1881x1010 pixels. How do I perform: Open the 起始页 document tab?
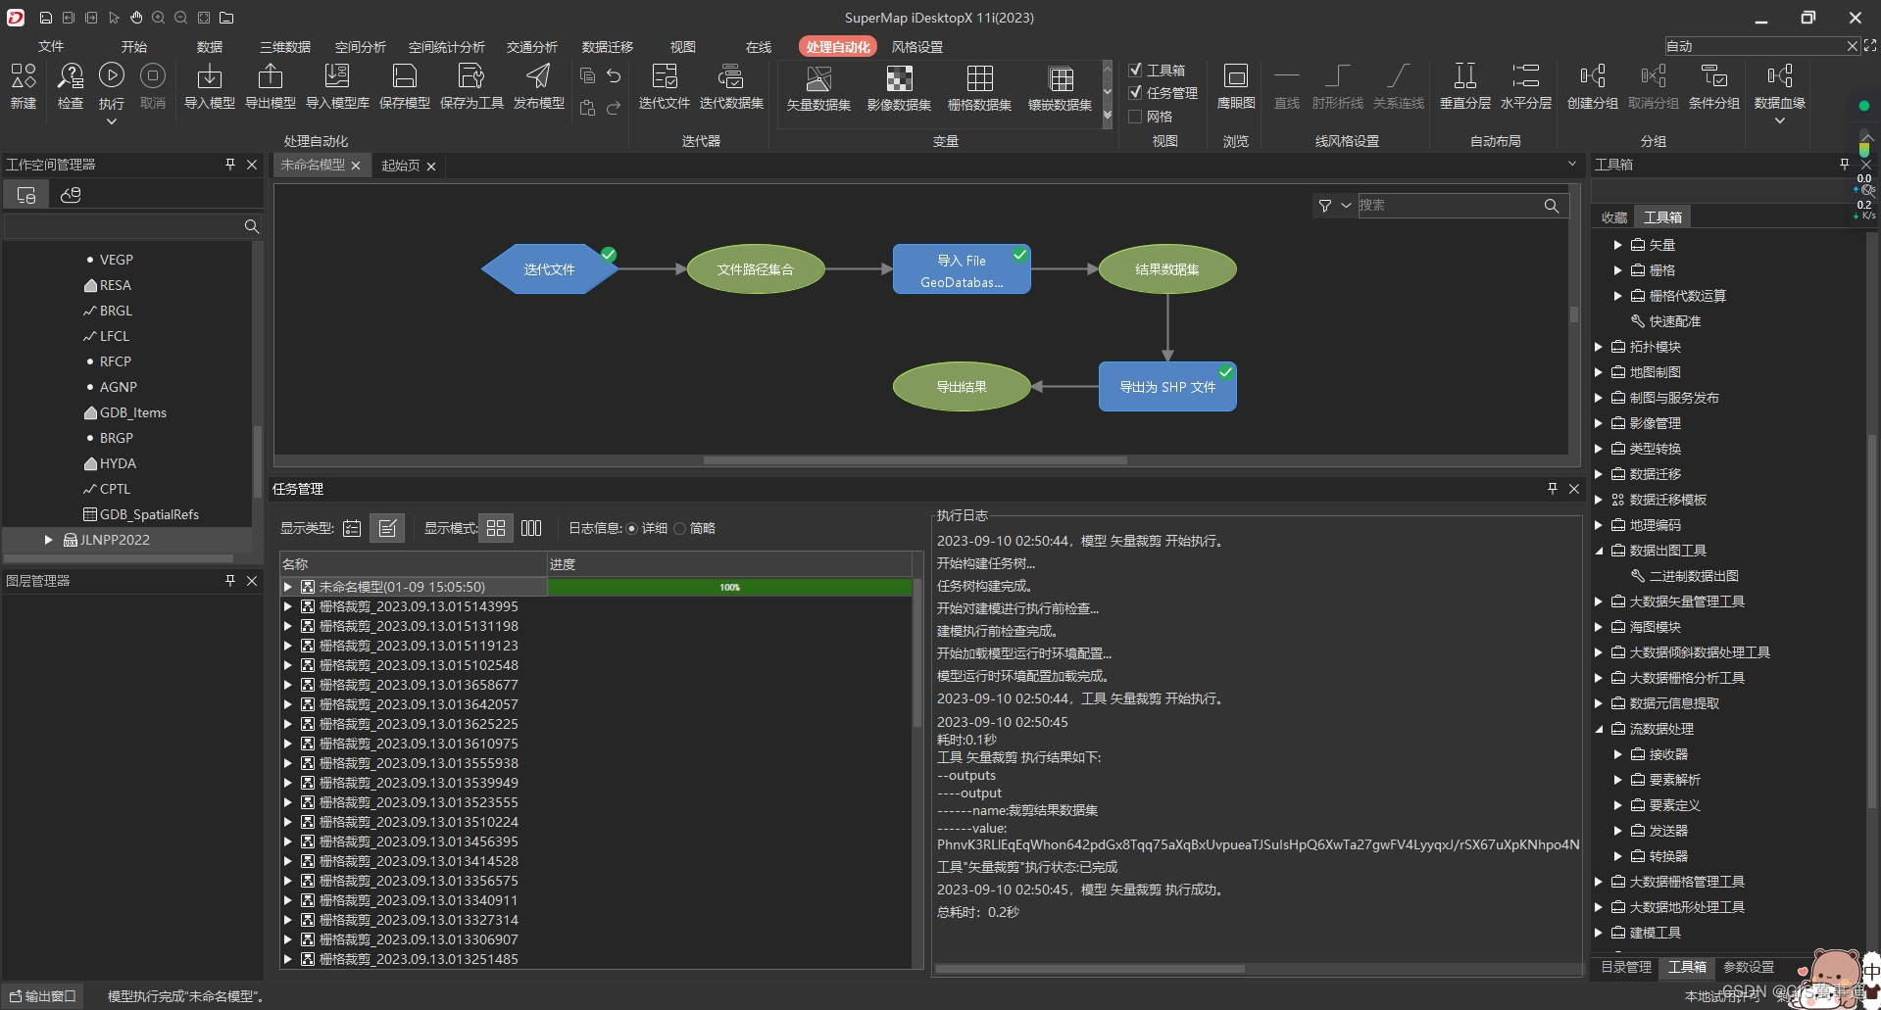pos(400,165)
